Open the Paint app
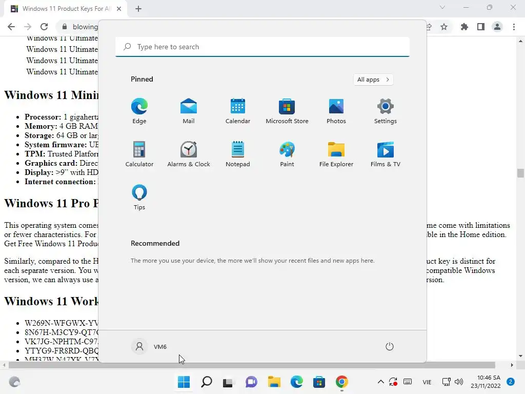This screenshot has width=525, height=394. (287, 154)
